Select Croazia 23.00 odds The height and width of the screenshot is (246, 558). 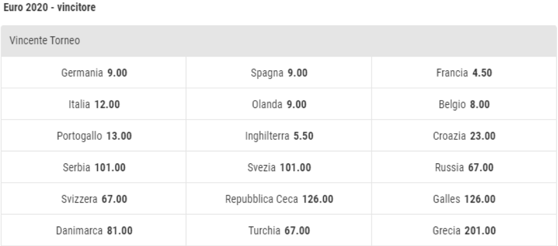tap(464, 136)
